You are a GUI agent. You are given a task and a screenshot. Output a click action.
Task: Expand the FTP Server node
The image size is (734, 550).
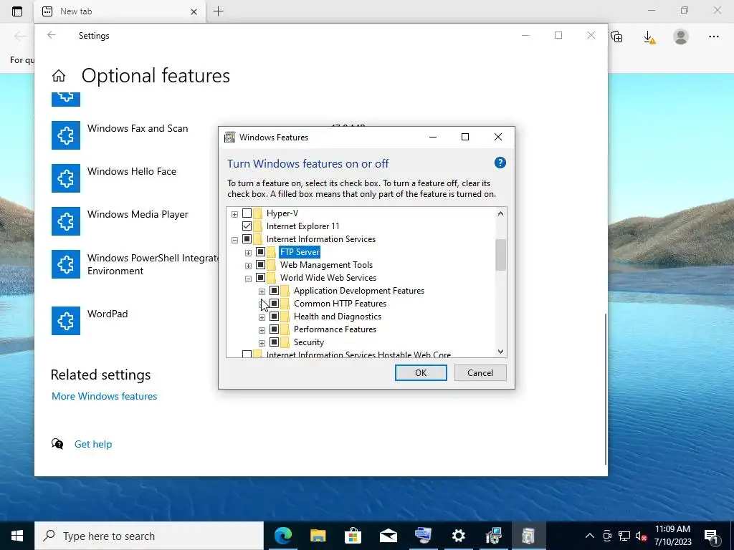click(248, 253)
